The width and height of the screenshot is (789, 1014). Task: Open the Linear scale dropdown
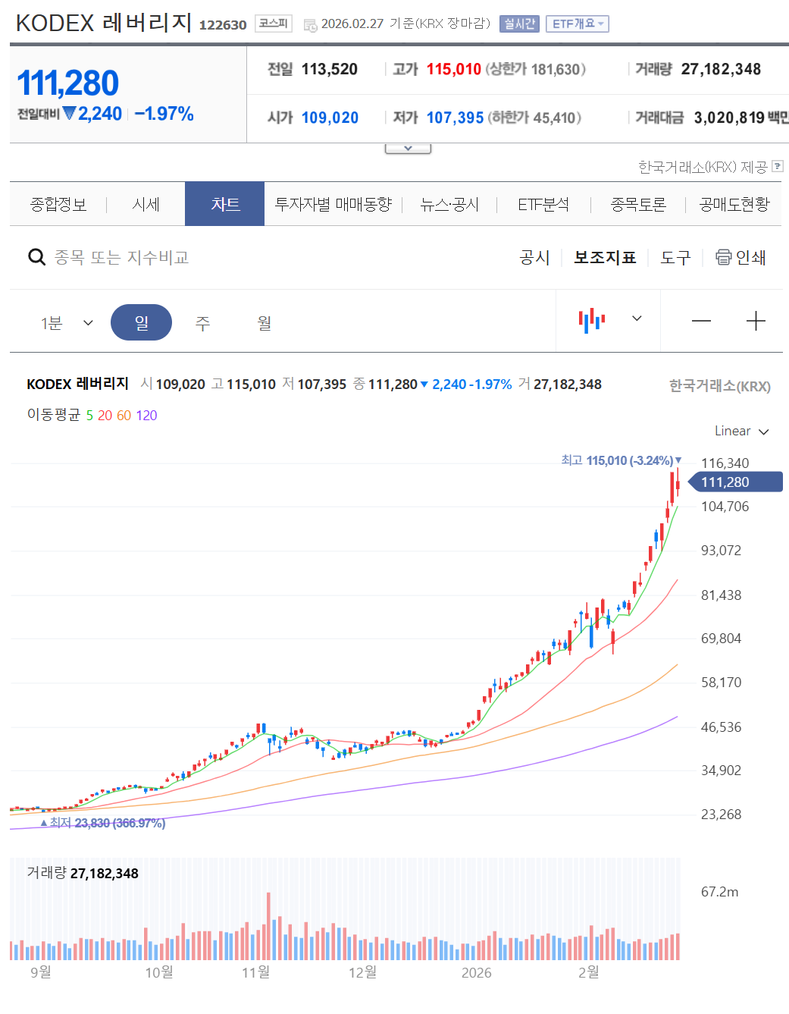point(741,431)
